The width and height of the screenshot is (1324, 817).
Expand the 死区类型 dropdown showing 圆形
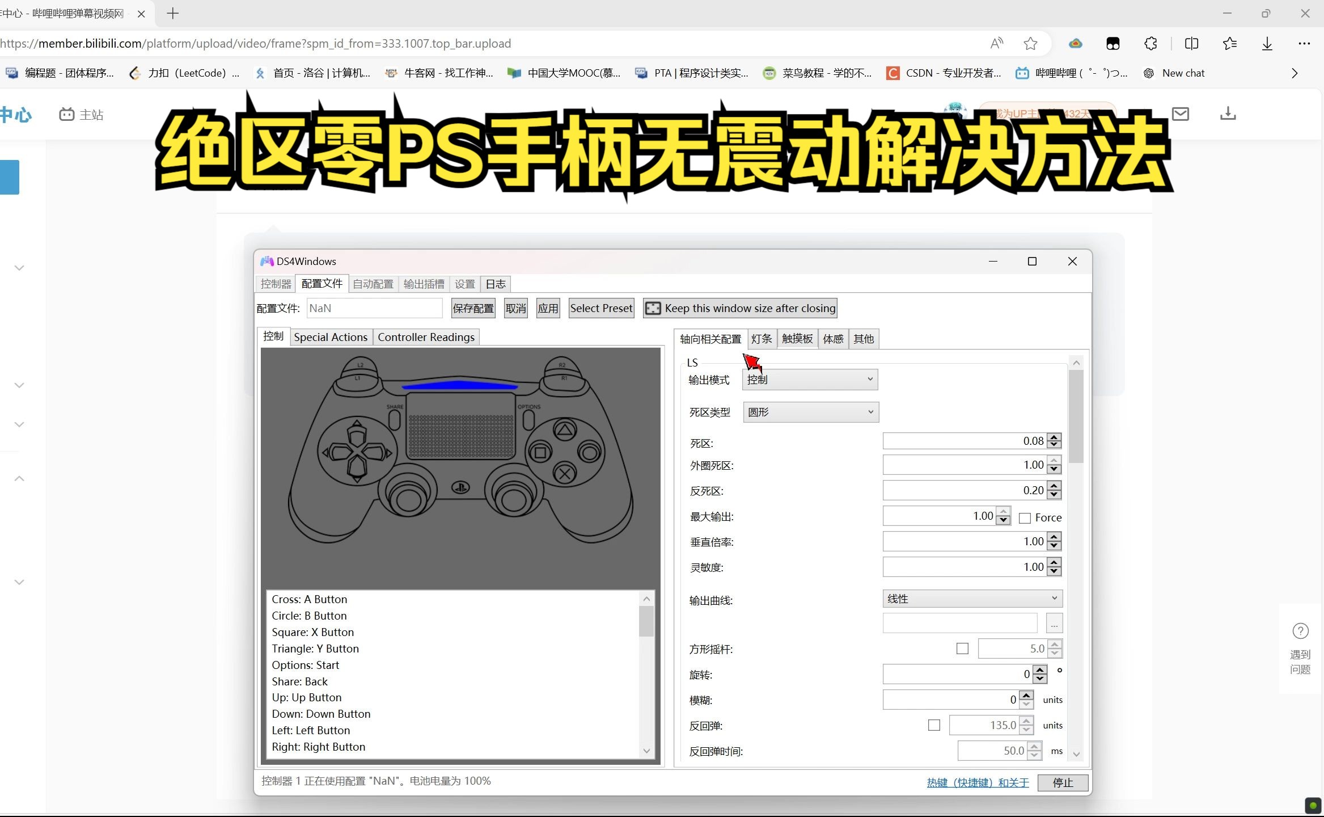pos(811,412)
